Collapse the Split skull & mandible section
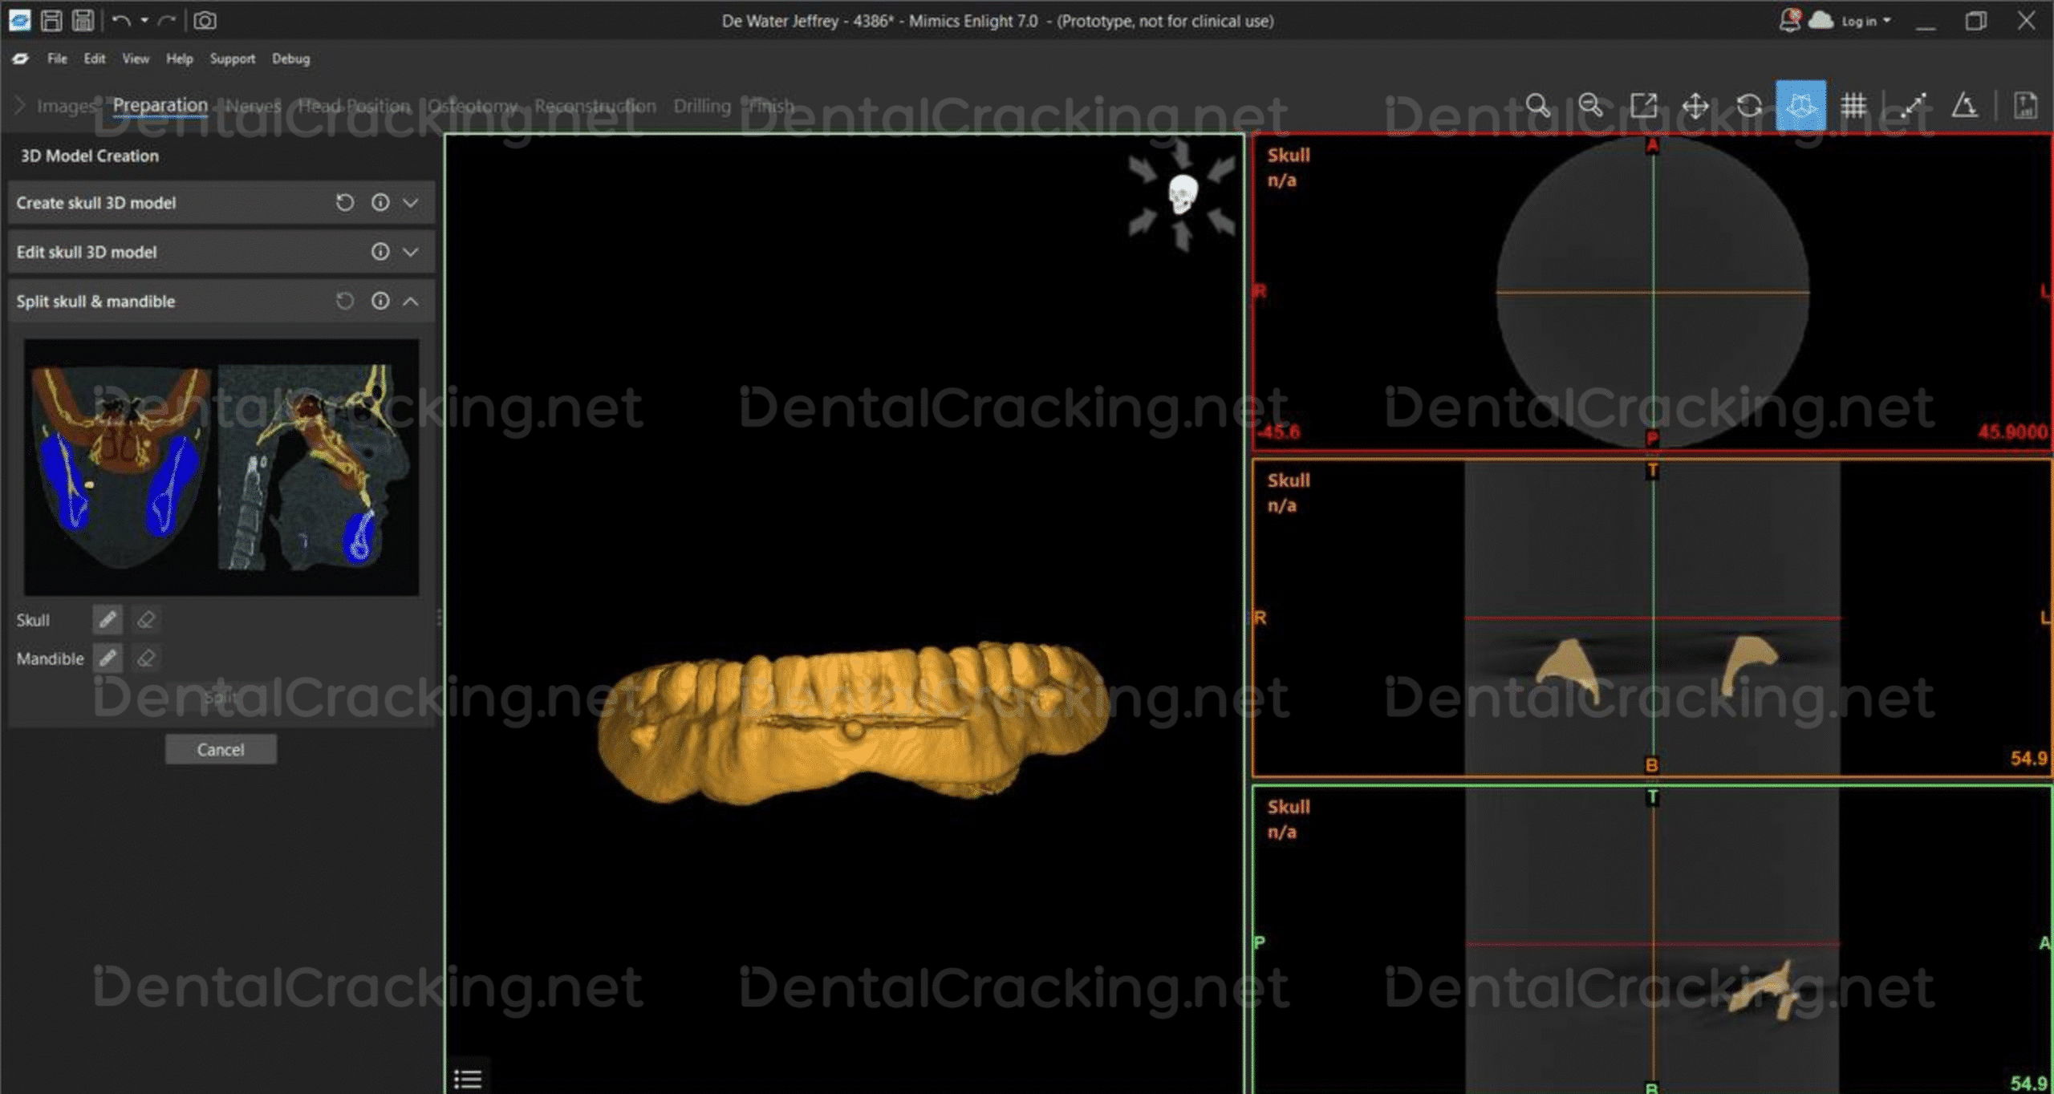 tap(411, 302)
